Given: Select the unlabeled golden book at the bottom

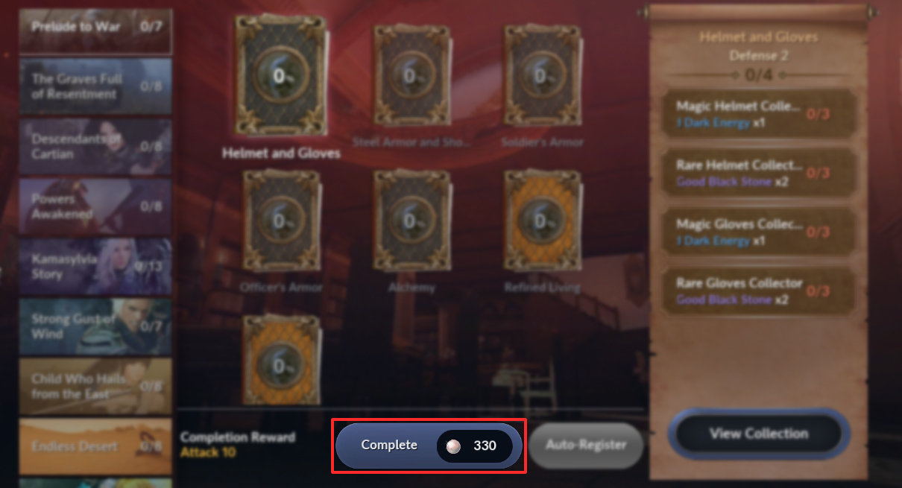Looking at the screenshot, I should pos(281,365).
